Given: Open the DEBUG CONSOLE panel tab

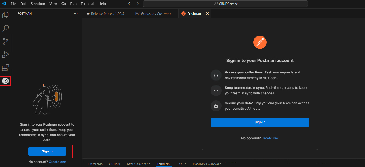Looking at the screenshot, I should click(138, 164).
